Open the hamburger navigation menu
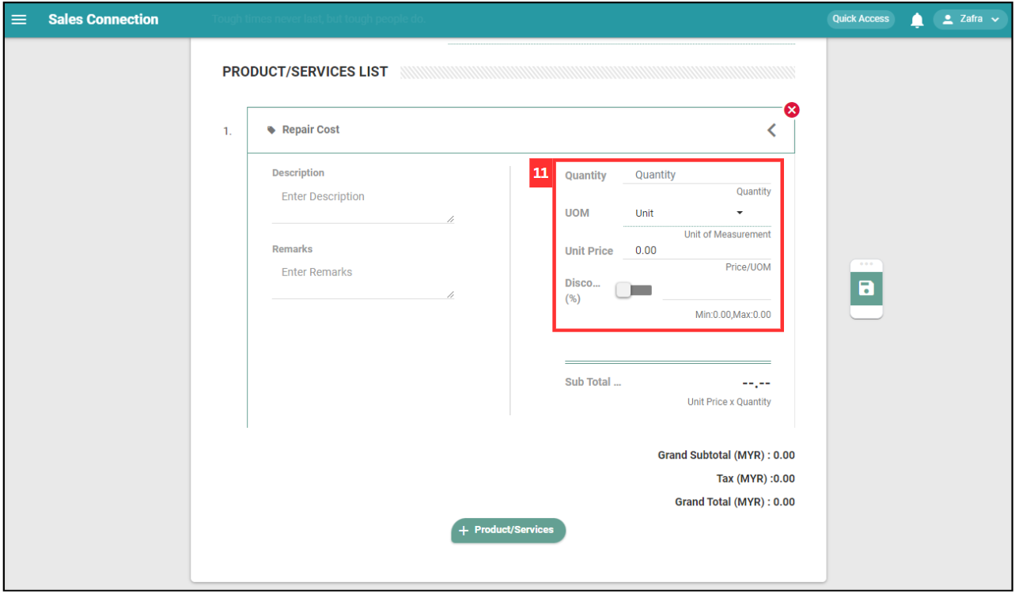 [x=19, y=20]
